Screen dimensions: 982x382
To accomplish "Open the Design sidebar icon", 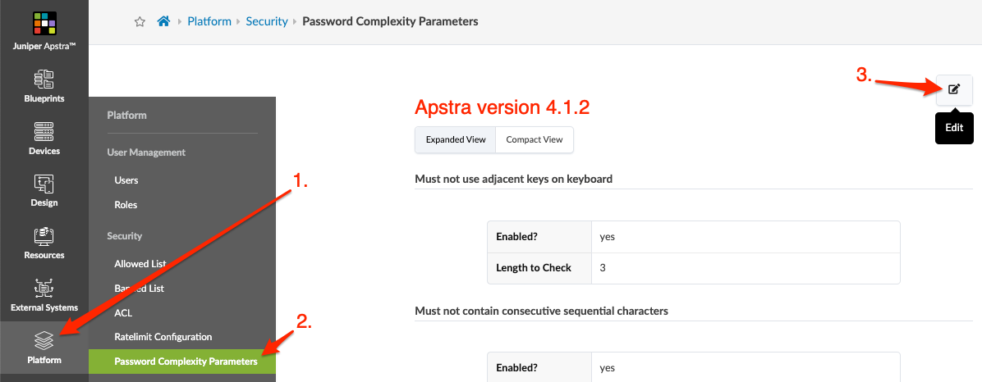I will coord(44,184).
